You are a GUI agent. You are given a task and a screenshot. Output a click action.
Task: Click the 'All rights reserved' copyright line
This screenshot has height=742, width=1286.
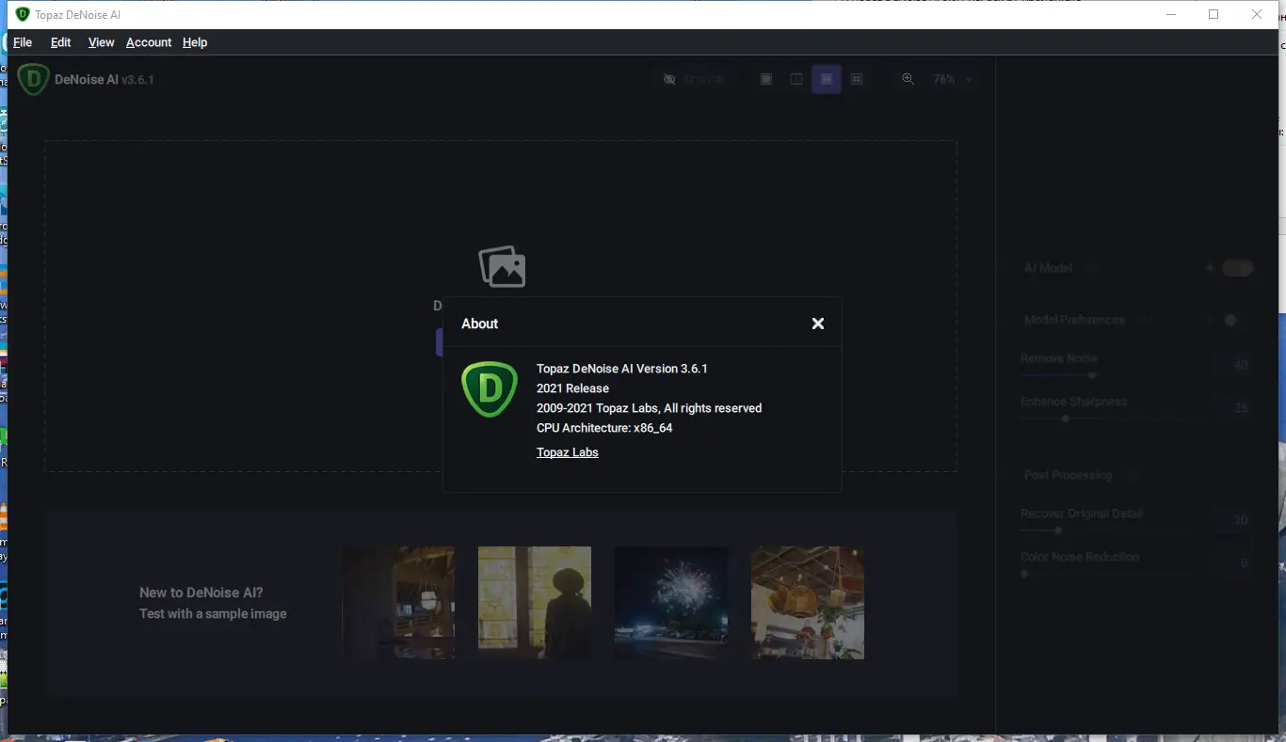(650, 408)
